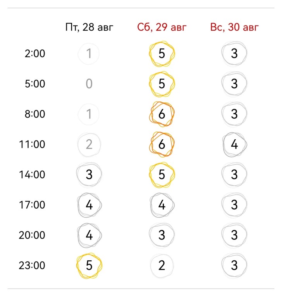The image size is (282, 298).
Task: Select the 3 icon at 14:00 Friday
Action: click(x=89, y=175)
